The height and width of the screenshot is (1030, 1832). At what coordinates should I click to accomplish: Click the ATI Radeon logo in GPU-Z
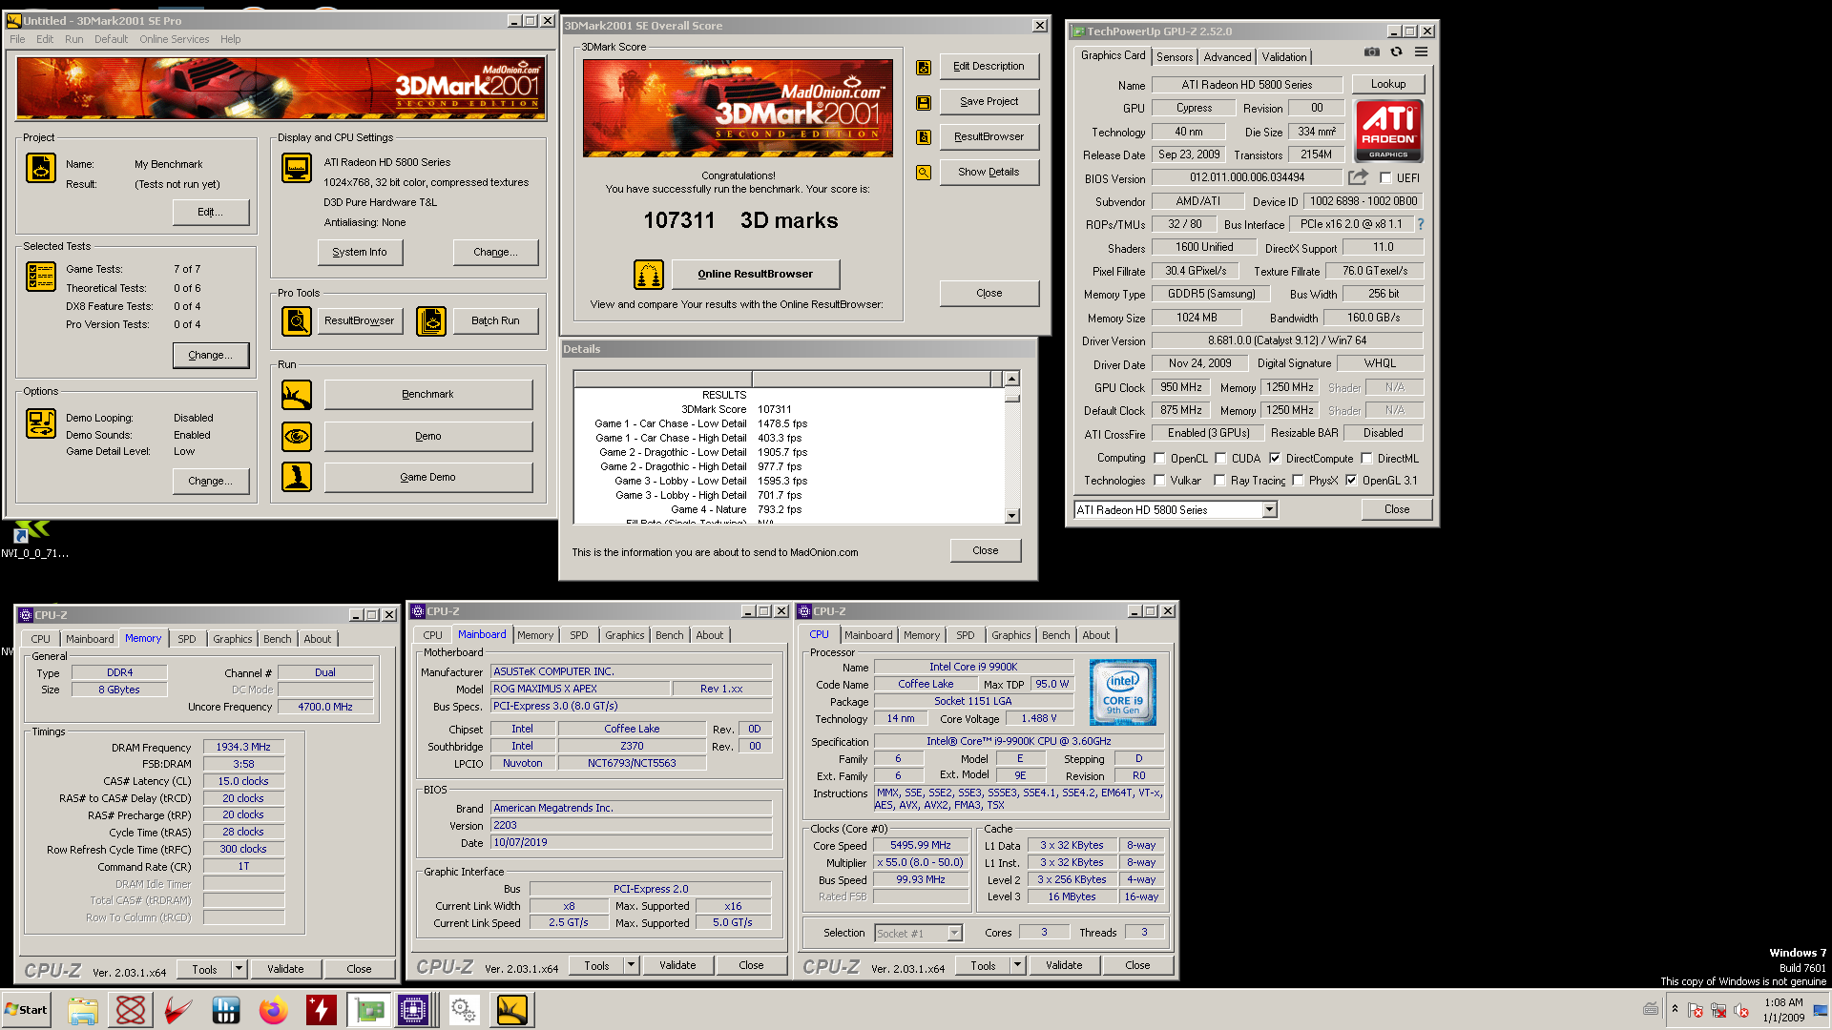[x=1388, y=131]
